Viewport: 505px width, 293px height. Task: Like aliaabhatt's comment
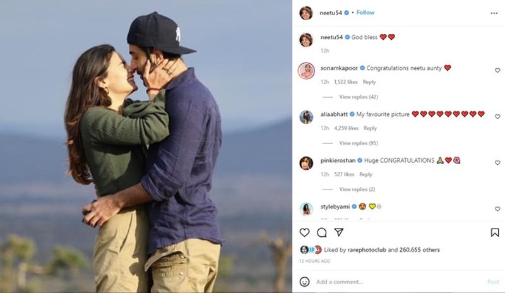coord(497,116)
